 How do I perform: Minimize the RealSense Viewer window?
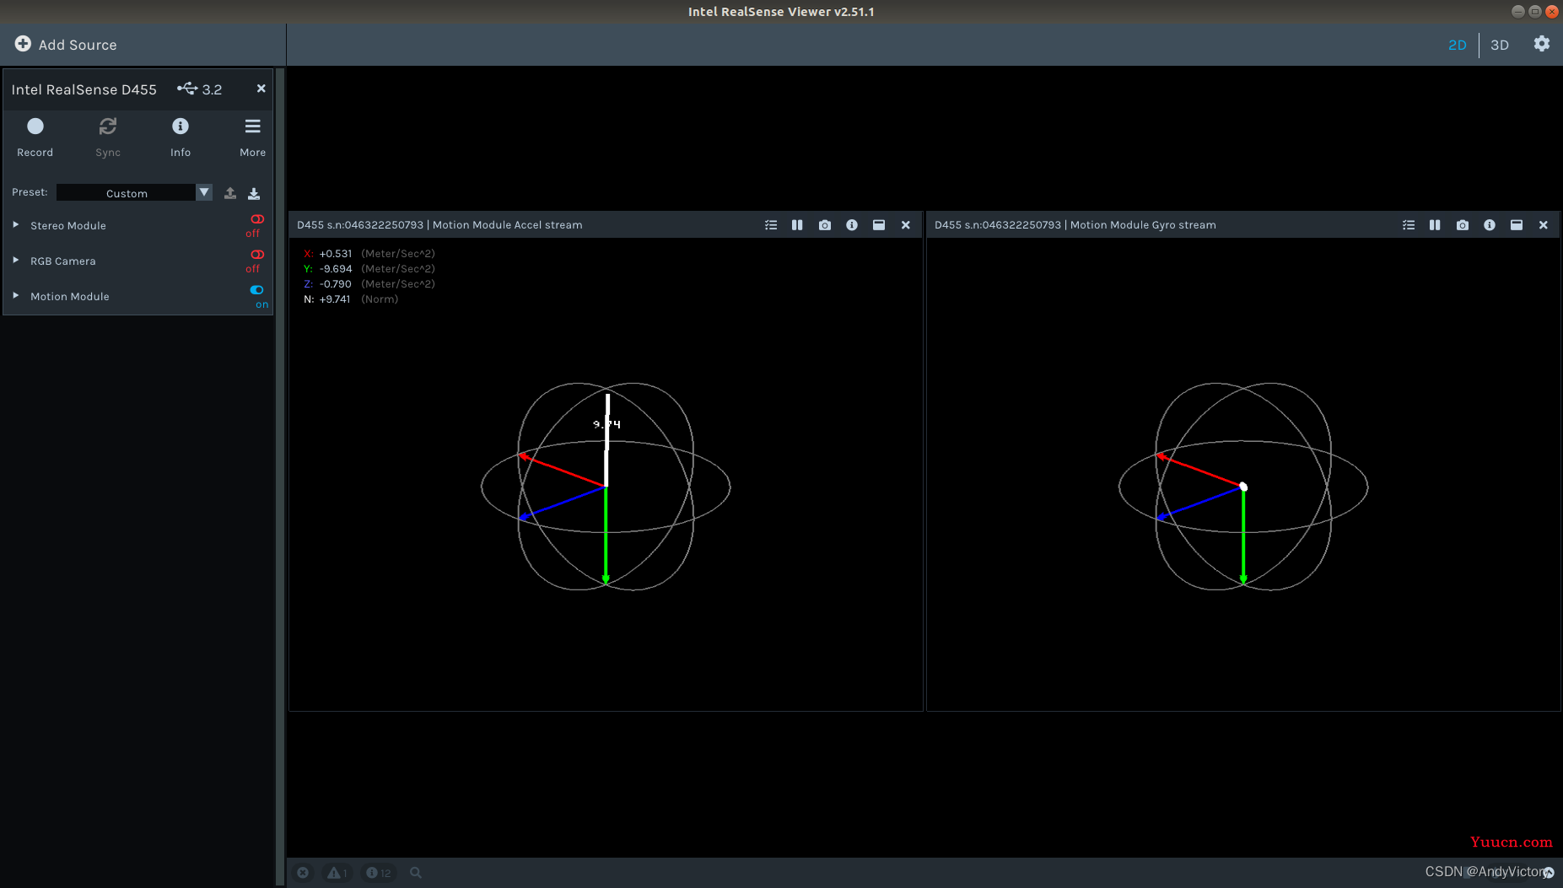click(x=1517, y=12)
